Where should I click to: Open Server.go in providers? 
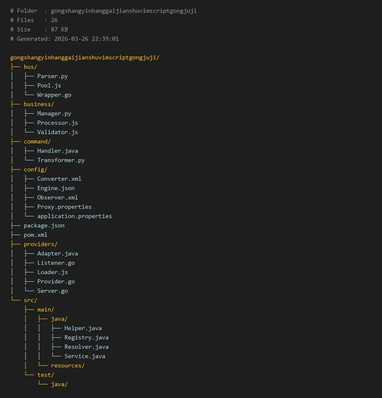[x=52, y=291]
